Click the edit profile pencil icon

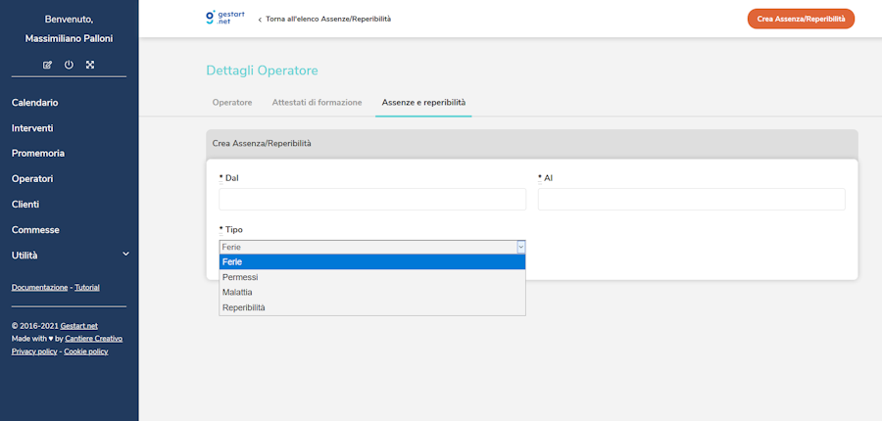pos(47,65)
